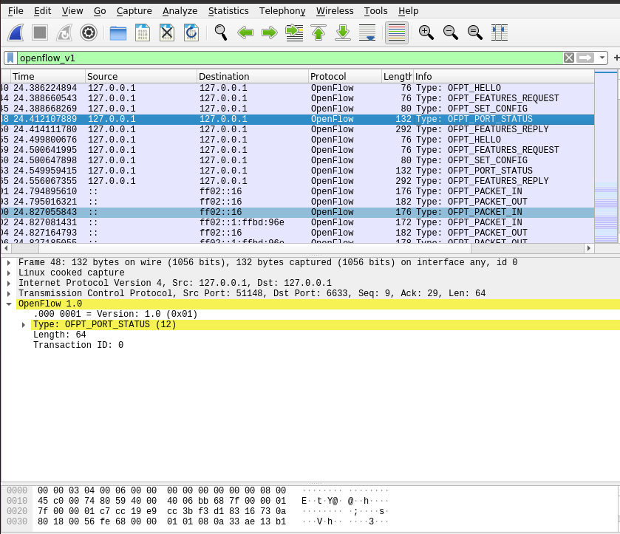The width and height of the screenshot is (620, 534).
Task: Click the start capture shark fin icon
Action: tap(17, 32)
